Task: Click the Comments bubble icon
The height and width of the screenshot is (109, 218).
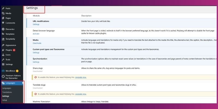Action: (3, 23)
